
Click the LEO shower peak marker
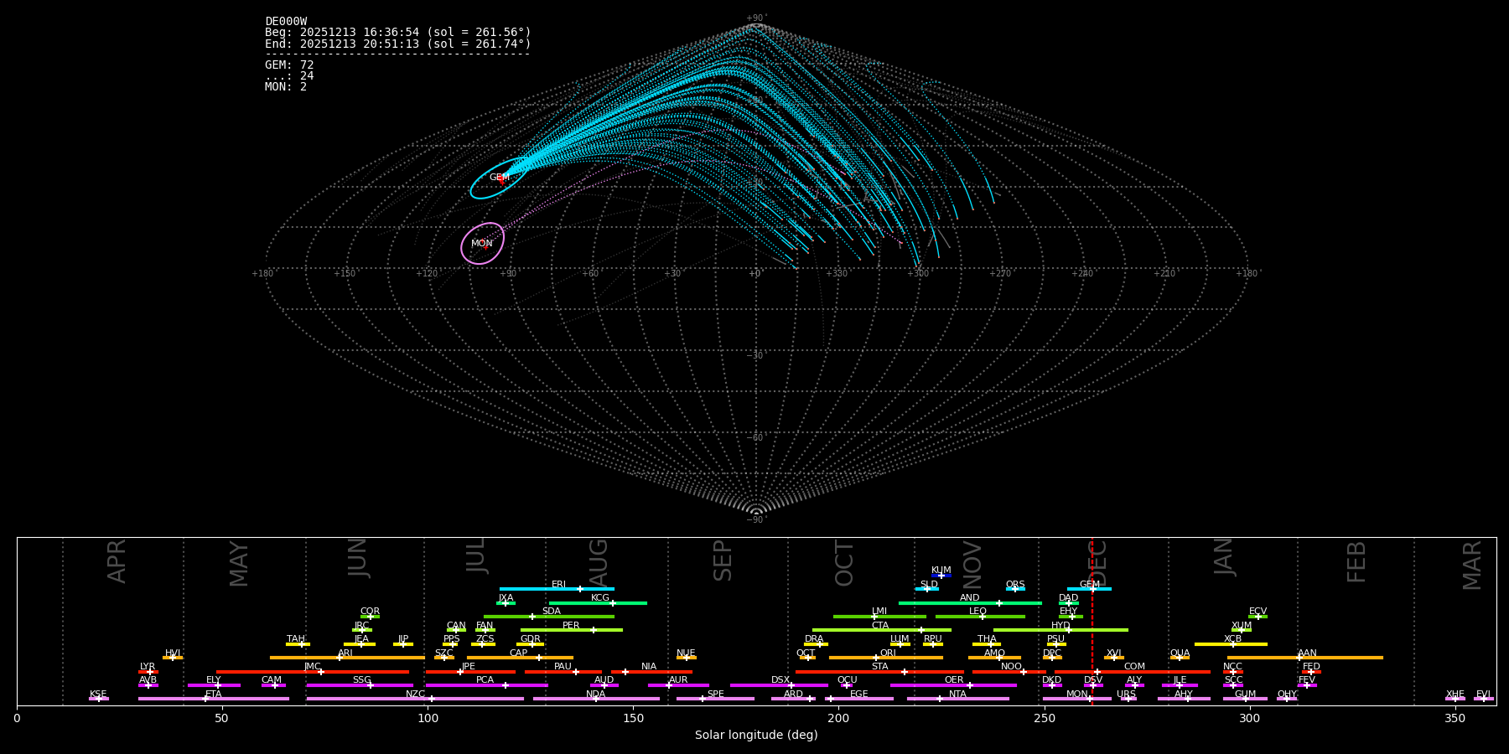click(x=983, y=617)
